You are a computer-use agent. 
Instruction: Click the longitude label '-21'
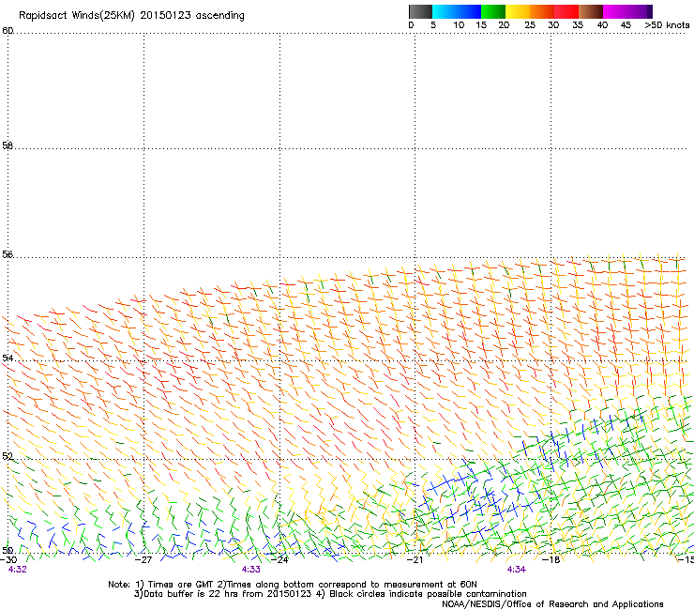point(415,560)
